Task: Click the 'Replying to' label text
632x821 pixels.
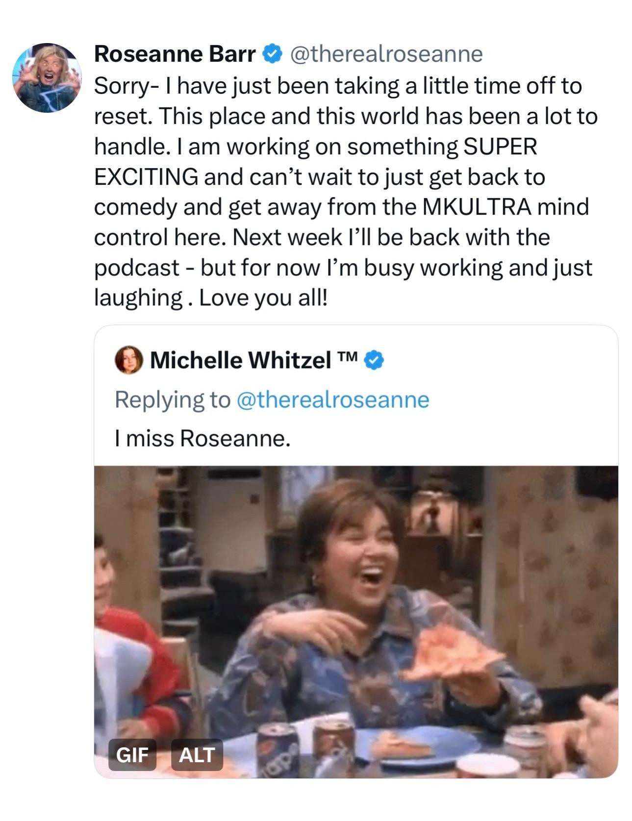Action: click(172, 399)
